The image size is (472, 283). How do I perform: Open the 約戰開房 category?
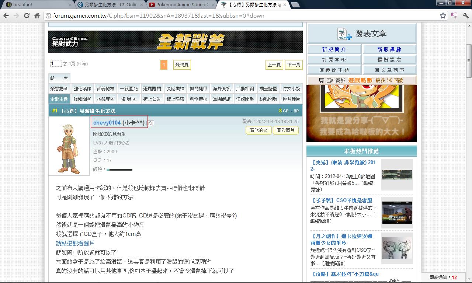tap(268, 99)
